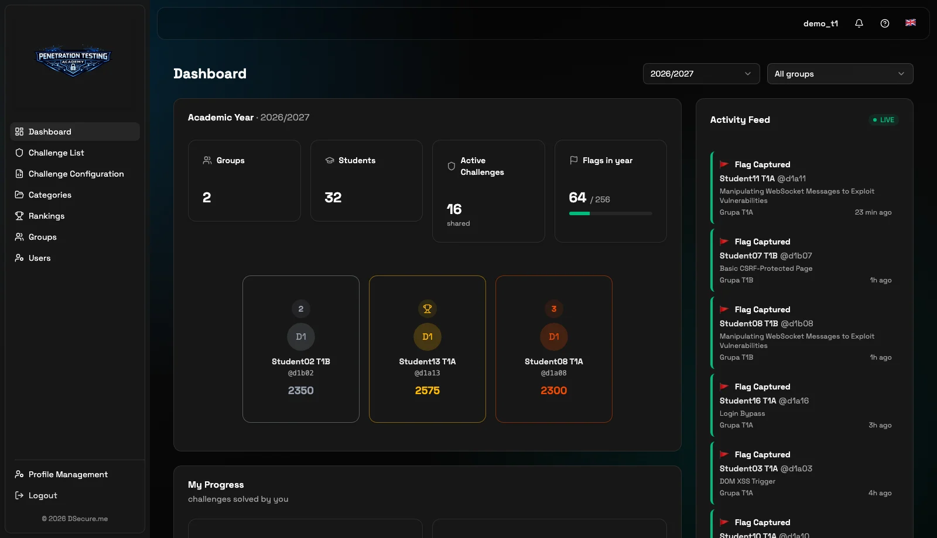Click the Groups people icon in sidebar

[x=19, y=237]
